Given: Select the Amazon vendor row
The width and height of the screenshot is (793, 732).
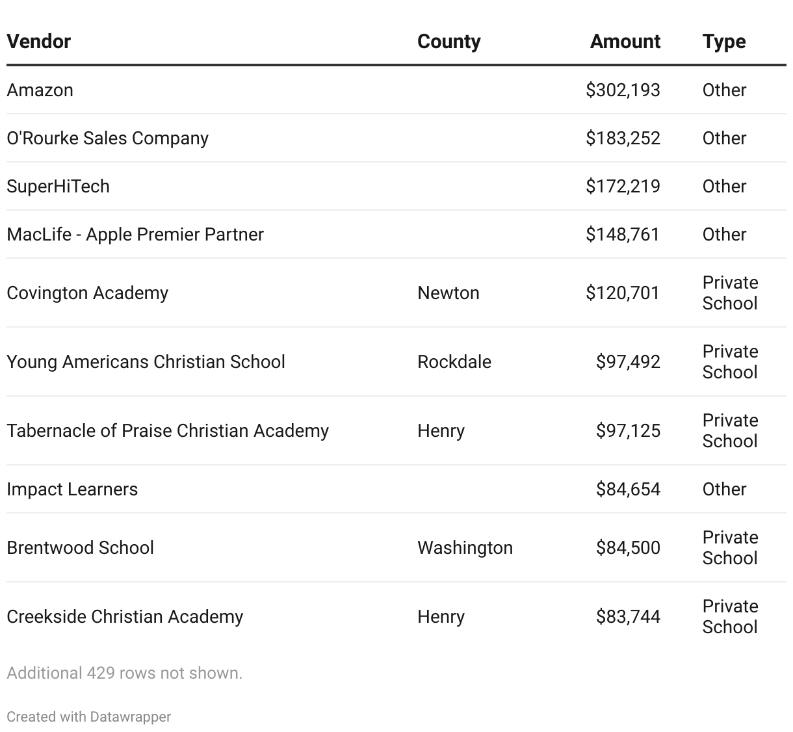Looking at the screenshot, I should click(x=40, y=90).
